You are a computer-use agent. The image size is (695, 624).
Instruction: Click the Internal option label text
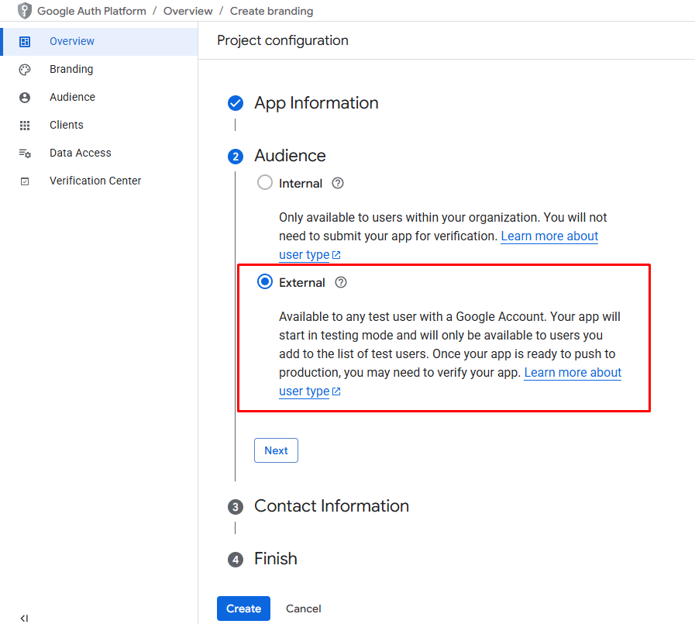coord(301,184)
